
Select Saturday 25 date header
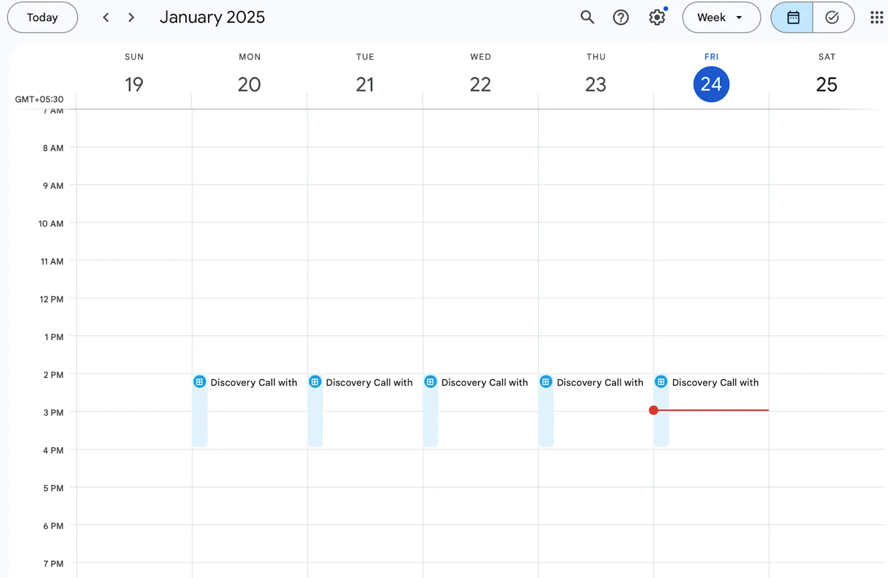(x=826, y=84)
